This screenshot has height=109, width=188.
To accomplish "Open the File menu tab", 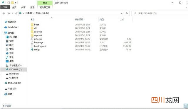I will [5, 7].
